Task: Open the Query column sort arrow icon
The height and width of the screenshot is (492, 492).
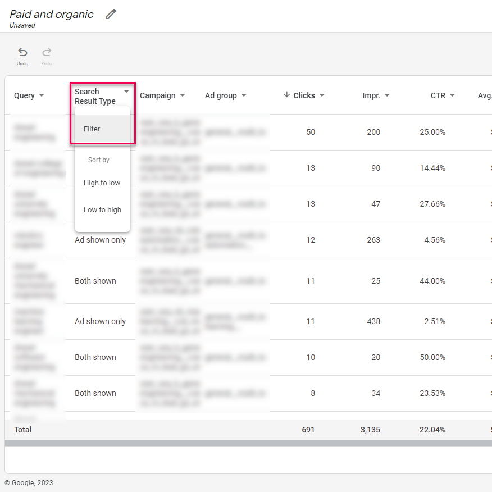Action: click(x=42, y=96)
